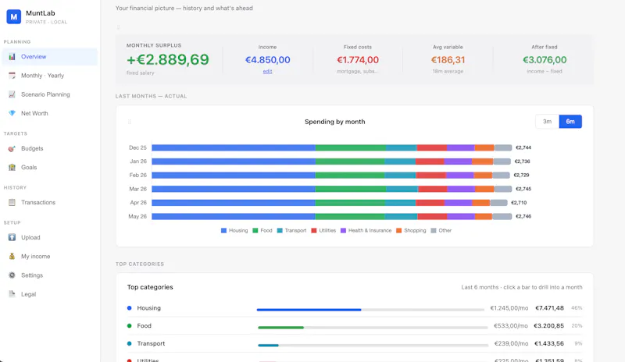Screen dimensions: 625x362
Task: Grab the drag handle above the surplus card
Action: click(119, 27)
